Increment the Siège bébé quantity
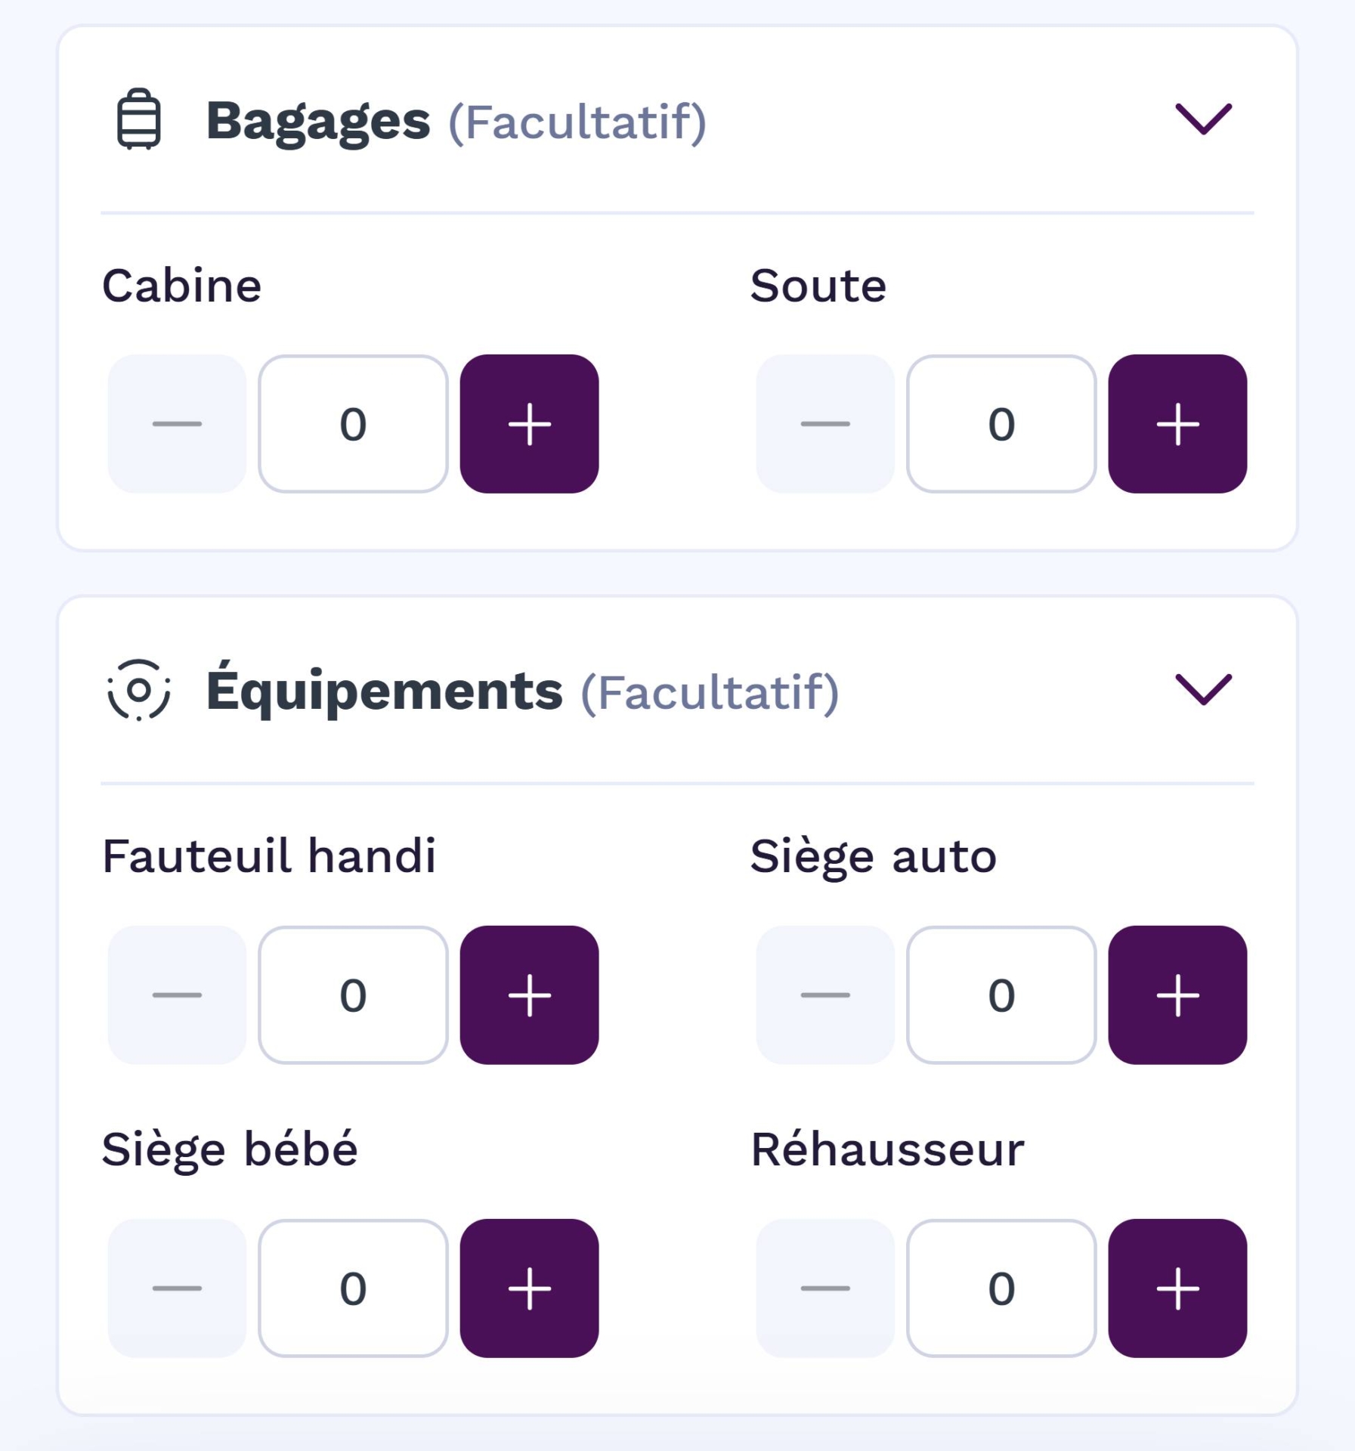The height and width of the screenshot is (1451, 1355). [x=529, y=1289]
